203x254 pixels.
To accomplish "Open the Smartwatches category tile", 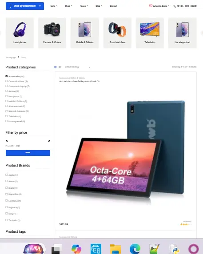I will click(117, 33).
